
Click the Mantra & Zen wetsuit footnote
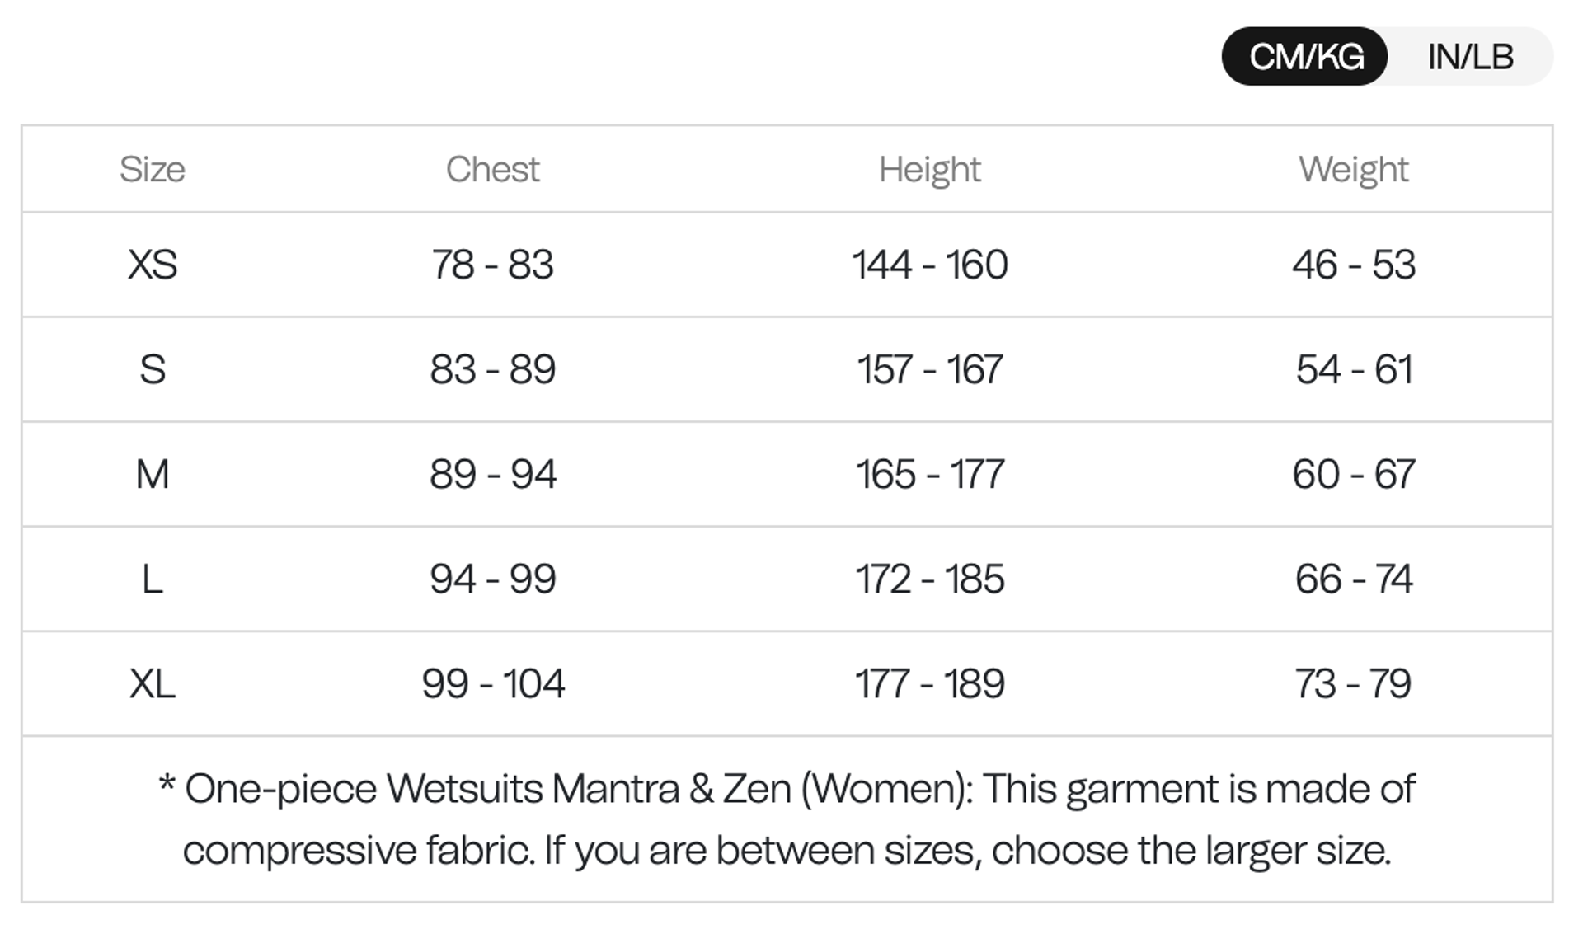pos(787,819)
